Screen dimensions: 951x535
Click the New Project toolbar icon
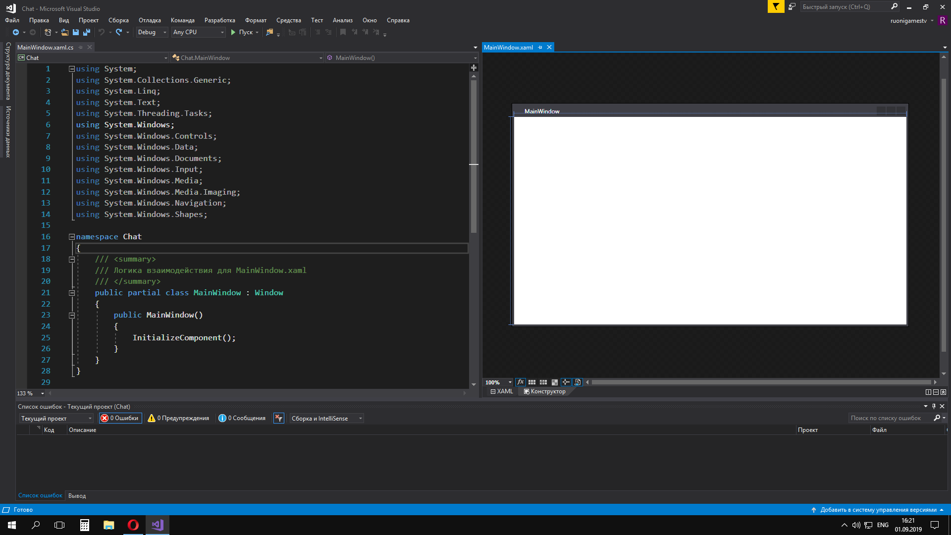tap(48, 32)
